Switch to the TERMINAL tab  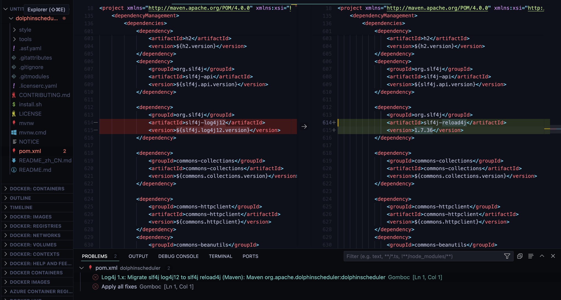(220, 256)
